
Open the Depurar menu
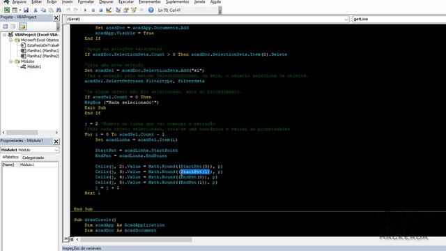(x=107, y=1)
